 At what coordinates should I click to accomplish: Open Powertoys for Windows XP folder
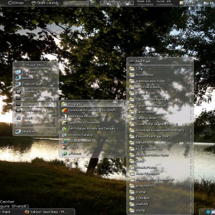(x=160, y=180)
